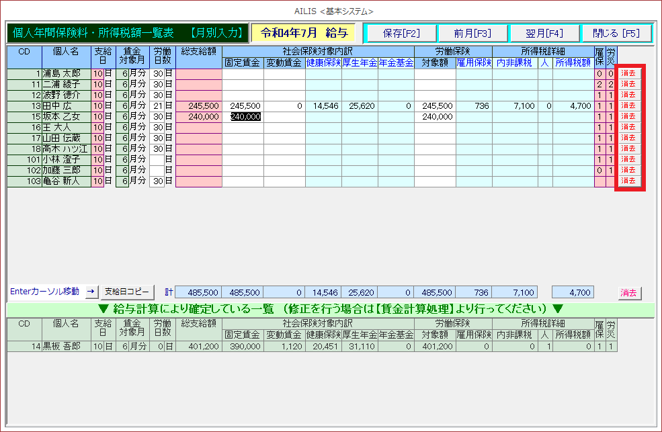662x432 pixels.
Task: Click the Enter cursor direction arrow button
Action: (91, 292)
